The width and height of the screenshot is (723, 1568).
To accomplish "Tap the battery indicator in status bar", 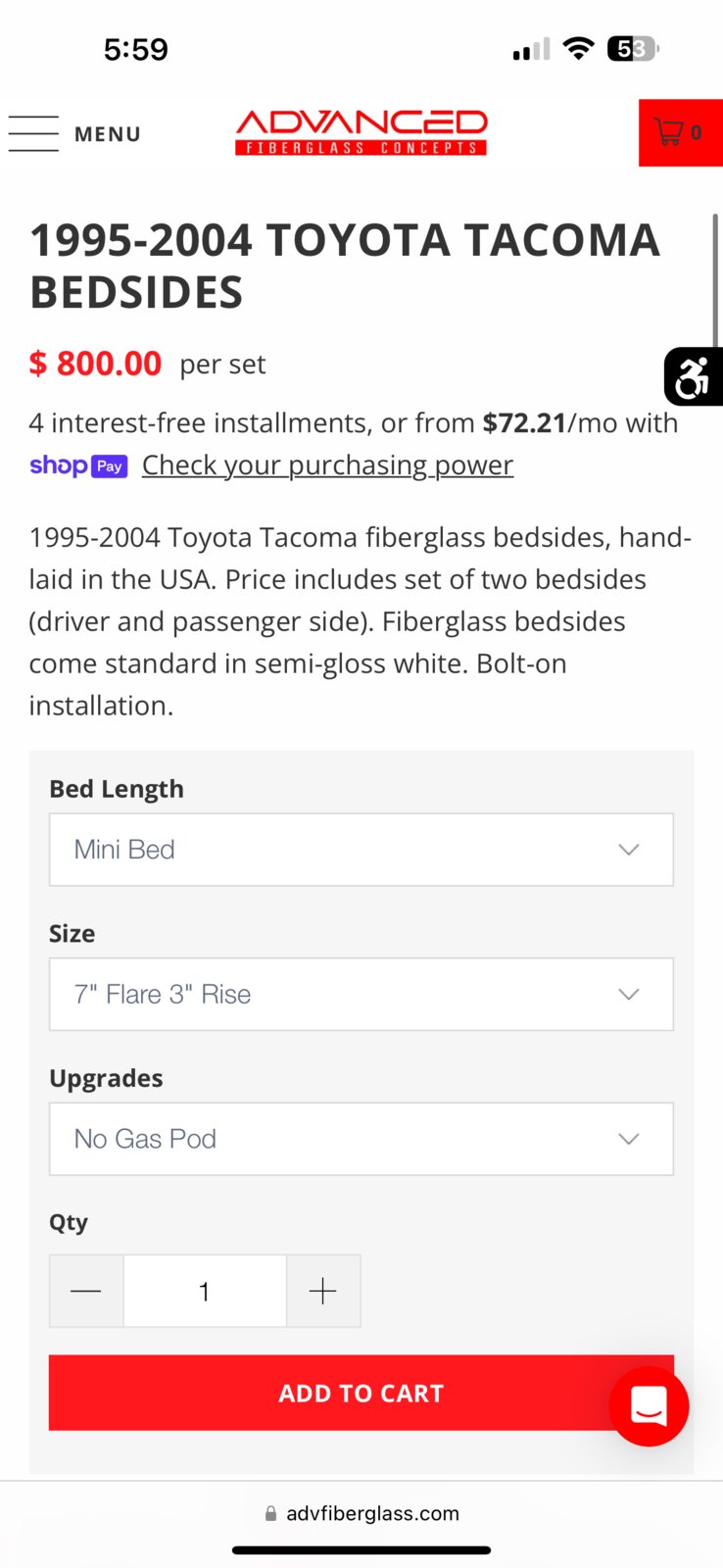I will click(633, 48).
